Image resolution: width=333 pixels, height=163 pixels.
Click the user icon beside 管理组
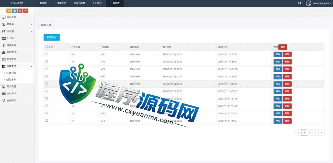pyautogui.click(x=4, y=24)
